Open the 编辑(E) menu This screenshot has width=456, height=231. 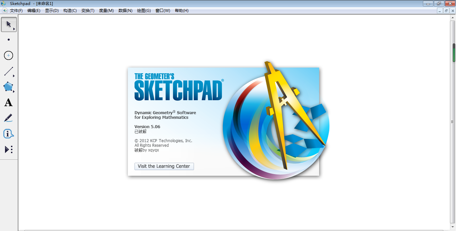34,11
